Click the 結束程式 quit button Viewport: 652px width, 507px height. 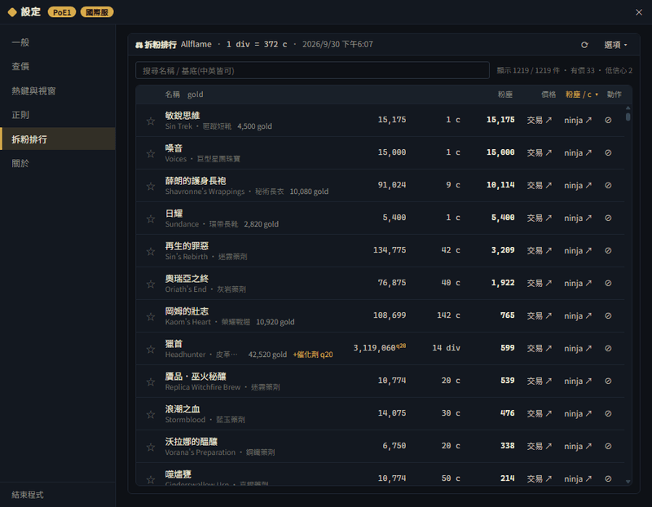tap(28, 495)
